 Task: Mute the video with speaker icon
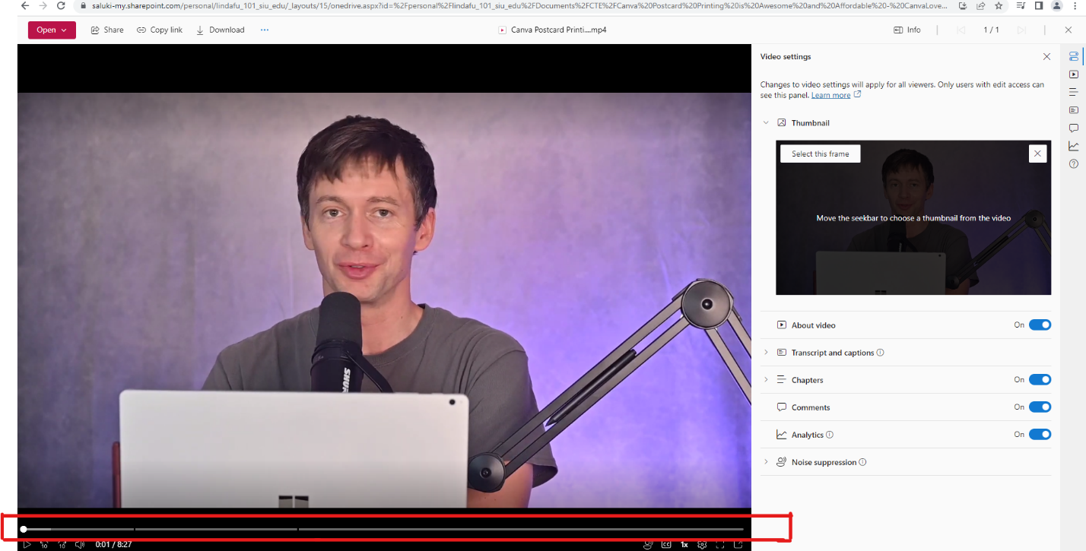[80, 544]
